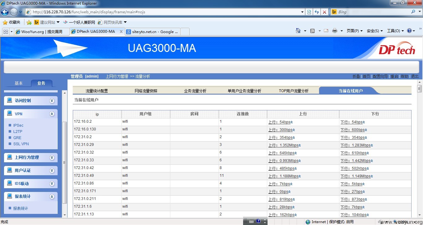Click the Print icon
This screenshot has height=225, width=423.
tap(335, 31)
